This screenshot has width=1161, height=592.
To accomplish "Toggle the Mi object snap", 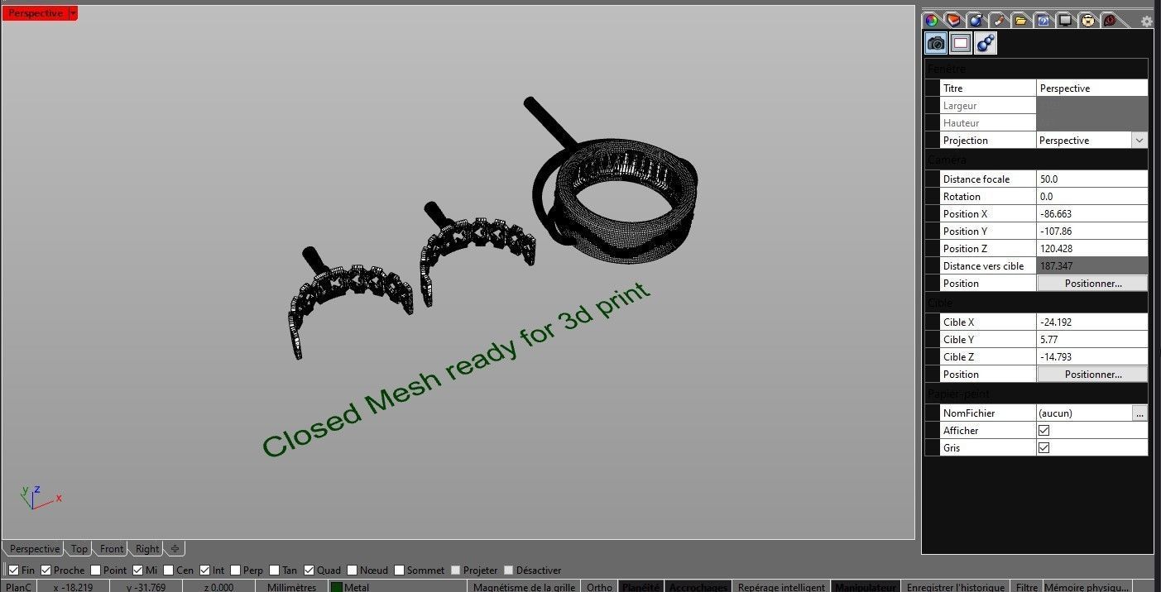I will pyautogui.click(x=138, y=571).
